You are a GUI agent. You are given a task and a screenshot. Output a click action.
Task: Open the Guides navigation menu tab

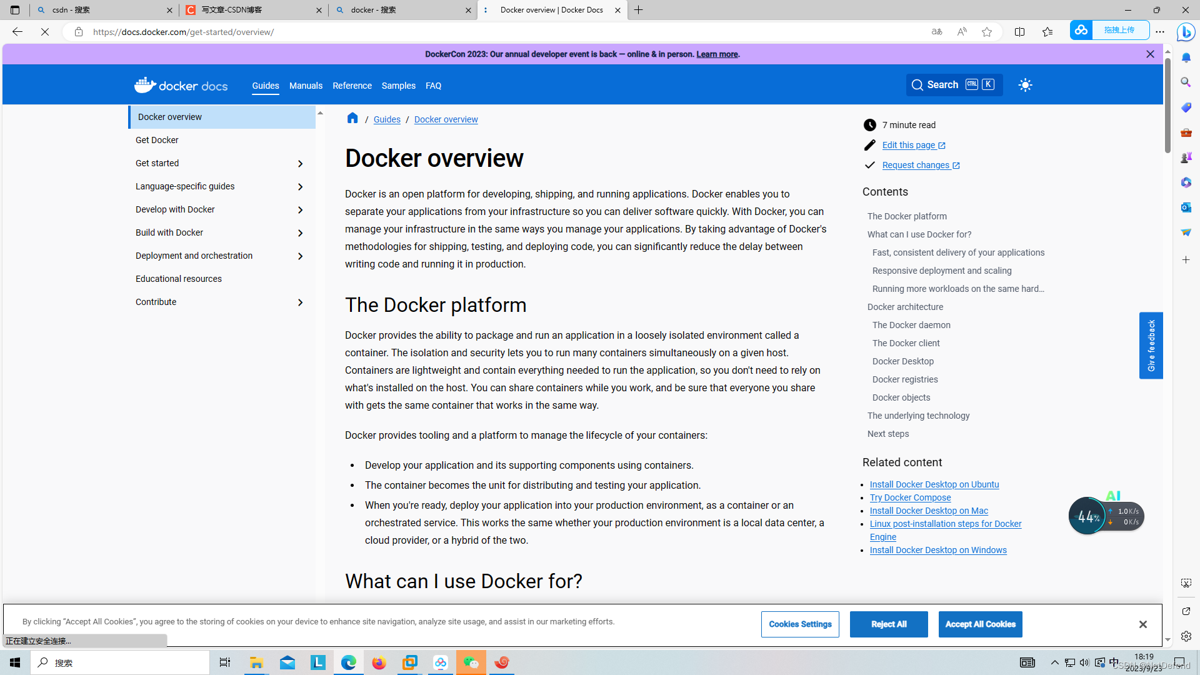(266, 86)
